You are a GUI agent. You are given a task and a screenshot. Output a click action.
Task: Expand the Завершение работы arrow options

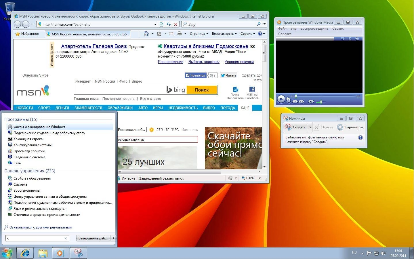pyautogui.click(x=114, y=238)
